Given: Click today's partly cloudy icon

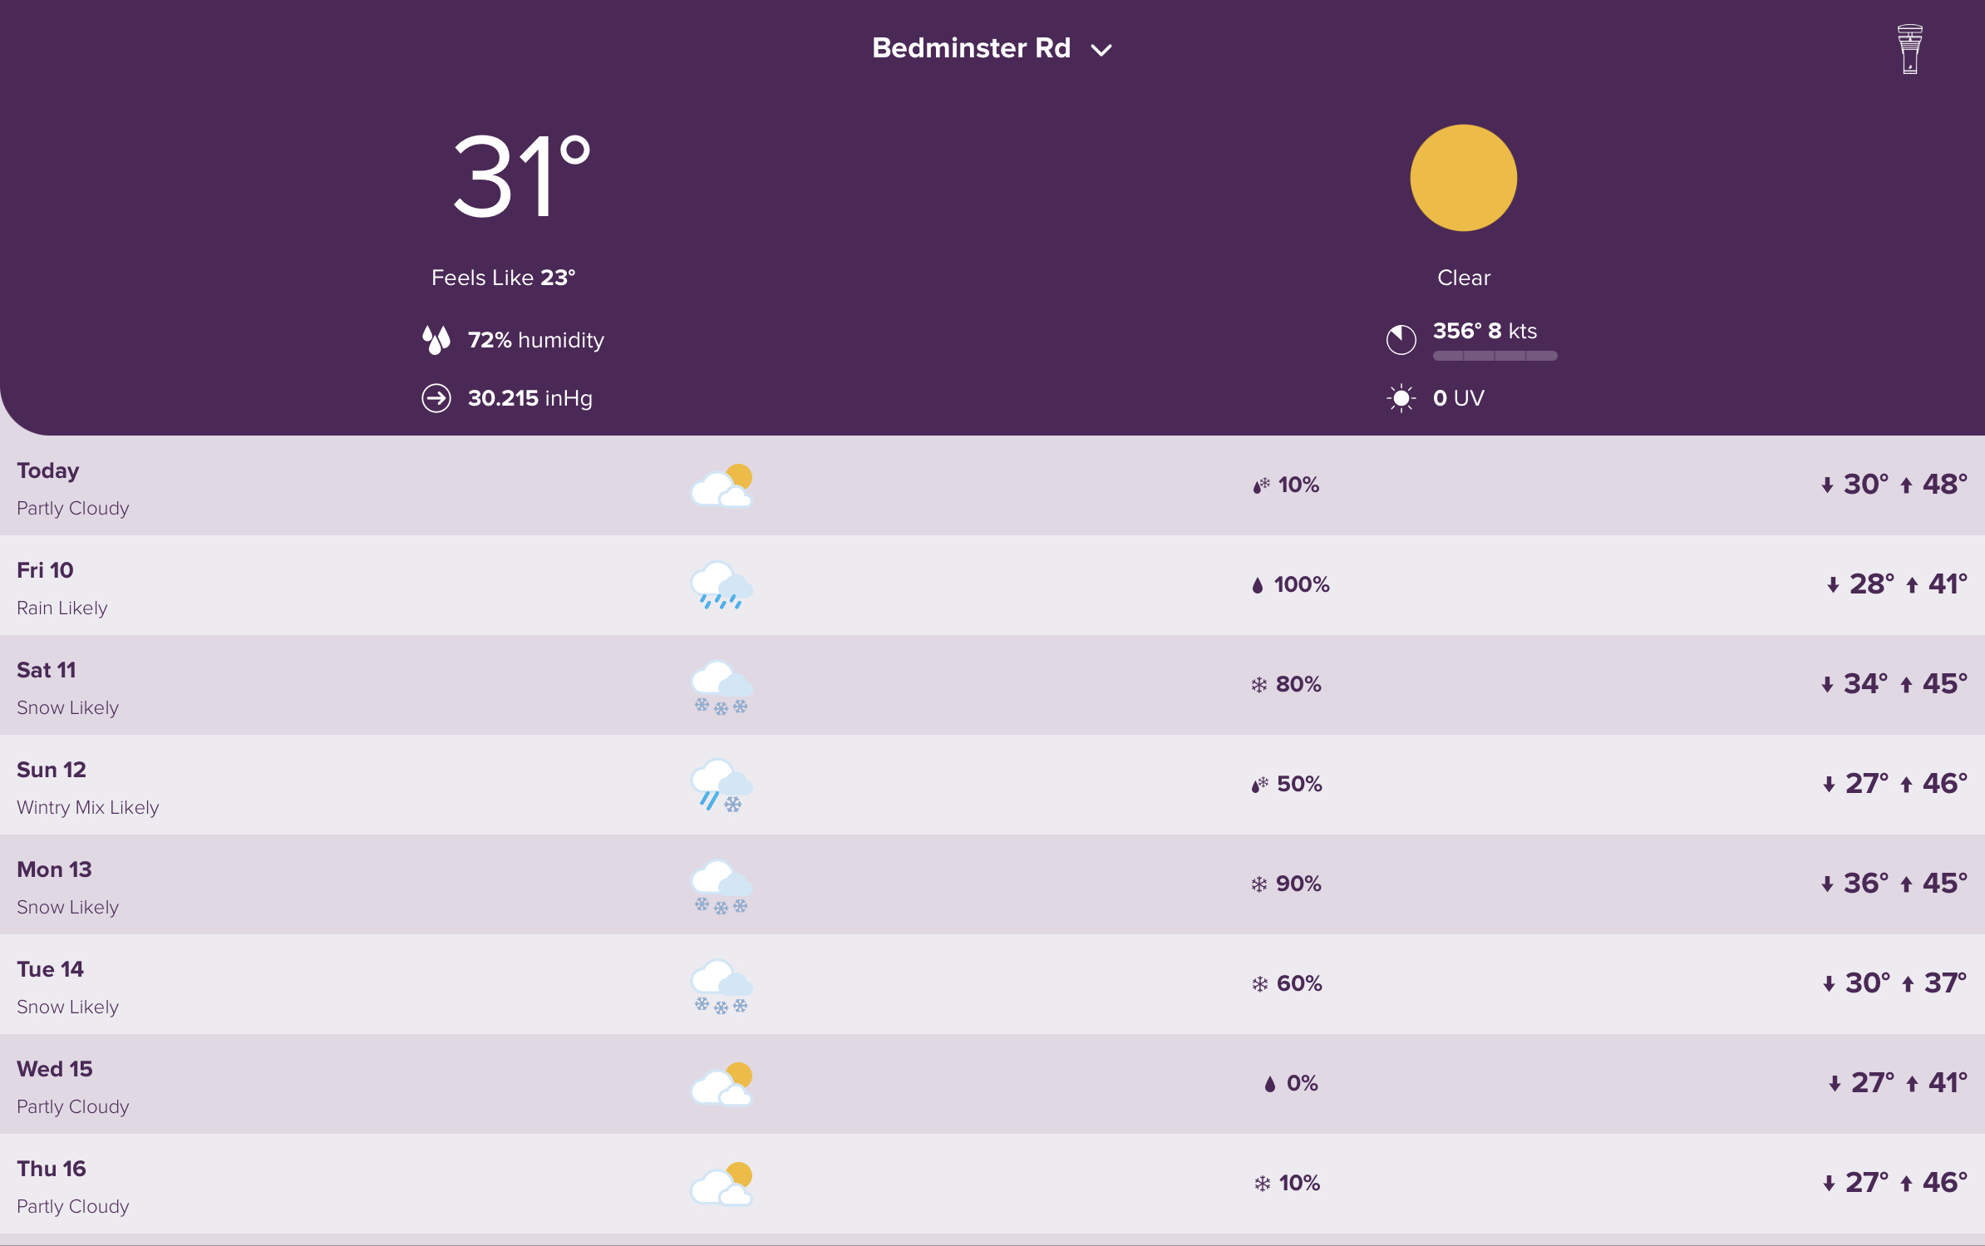Looking at the screenshot, I should pos(721,485).
